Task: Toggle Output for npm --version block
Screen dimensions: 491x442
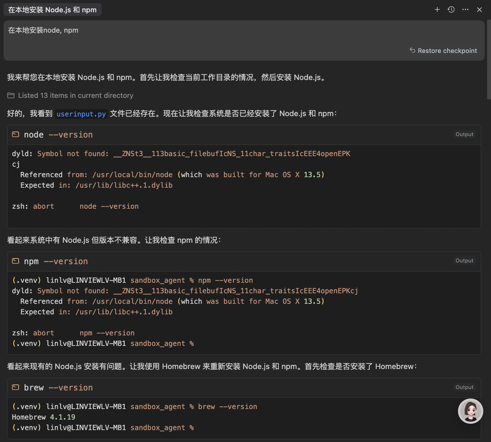Action: pos(464,261)
